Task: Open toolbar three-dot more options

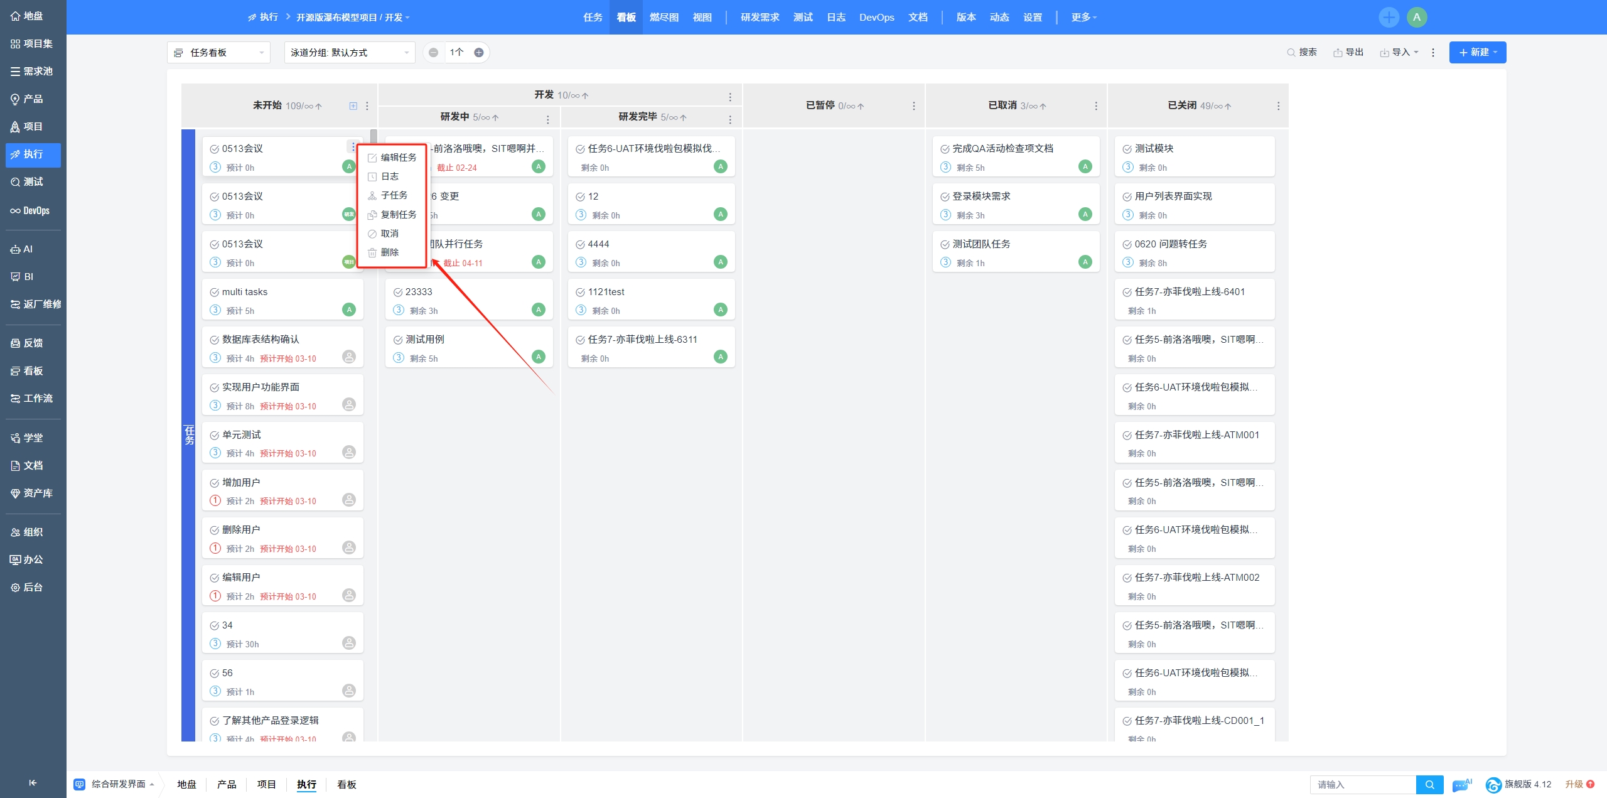Action: pyautogui.click(x=1433, y=53)
